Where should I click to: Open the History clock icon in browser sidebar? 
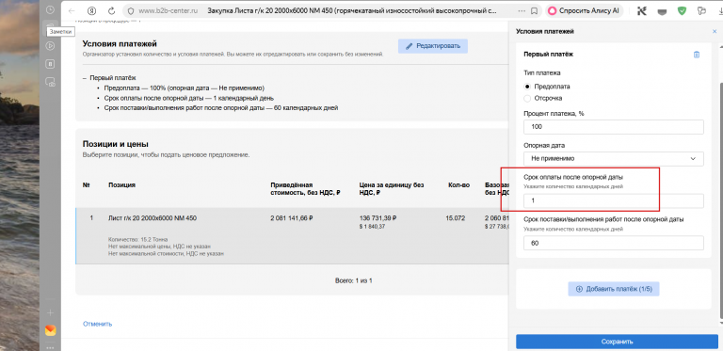[50, 9]
